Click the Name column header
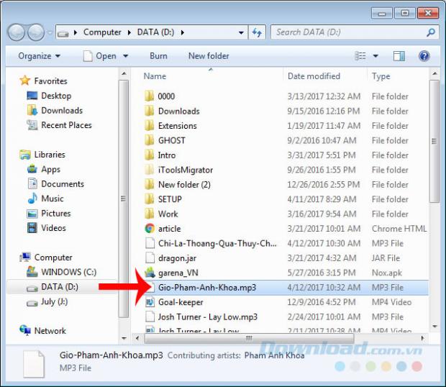Screen dimensions: 446x387 click(x=155, y=76)
